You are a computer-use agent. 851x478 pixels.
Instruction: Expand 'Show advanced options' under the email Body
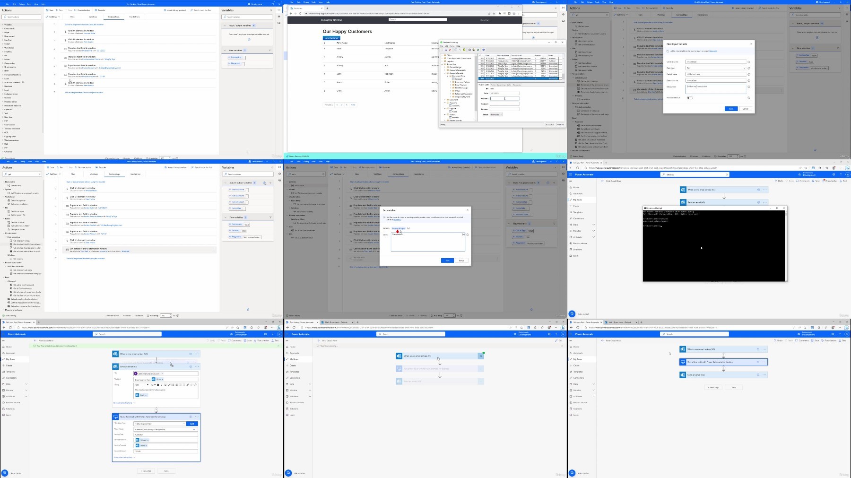coord(124,403)
